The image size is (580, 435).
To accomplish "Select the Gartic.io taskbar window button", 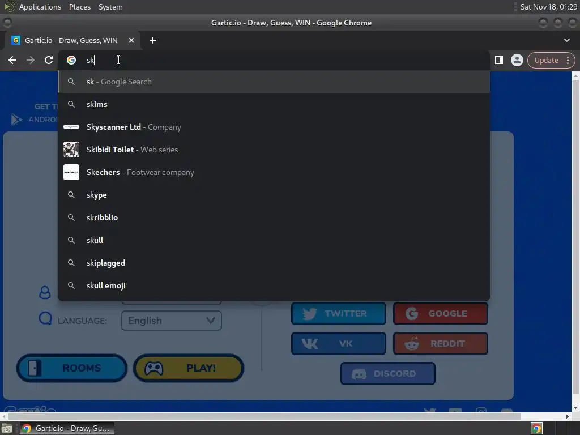I will [x=67, y=428].
